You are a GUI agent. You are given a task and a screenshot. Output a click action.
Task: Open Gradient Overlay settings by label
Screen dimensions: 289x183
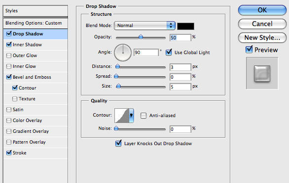click(x=31, y=131)
